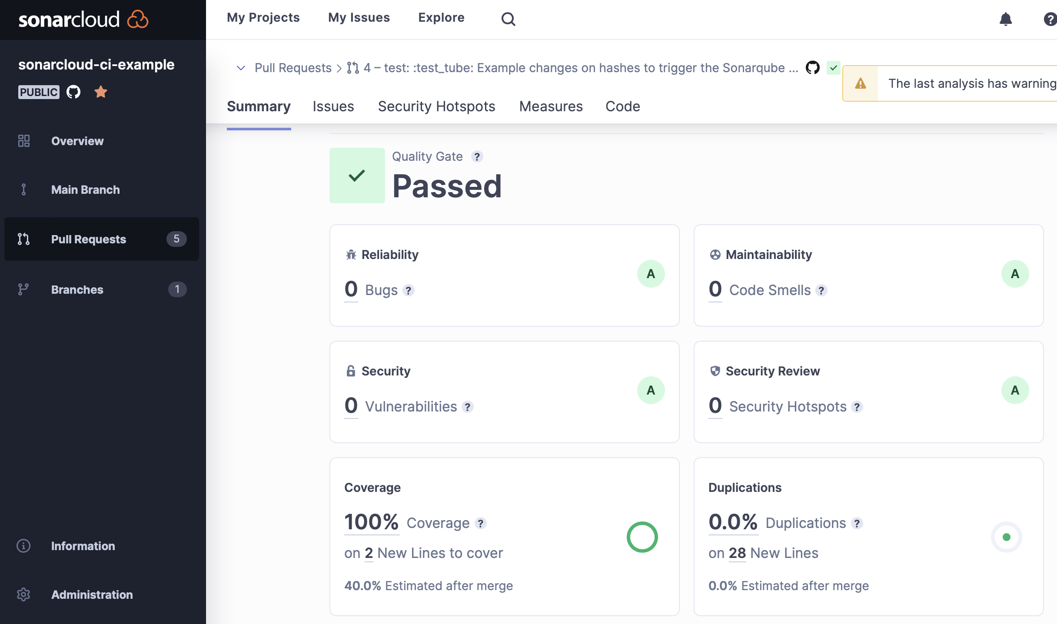The image size is (1057, 624).
Task: Expand the pull request chevron dropdown
Action: coord(241,68)
